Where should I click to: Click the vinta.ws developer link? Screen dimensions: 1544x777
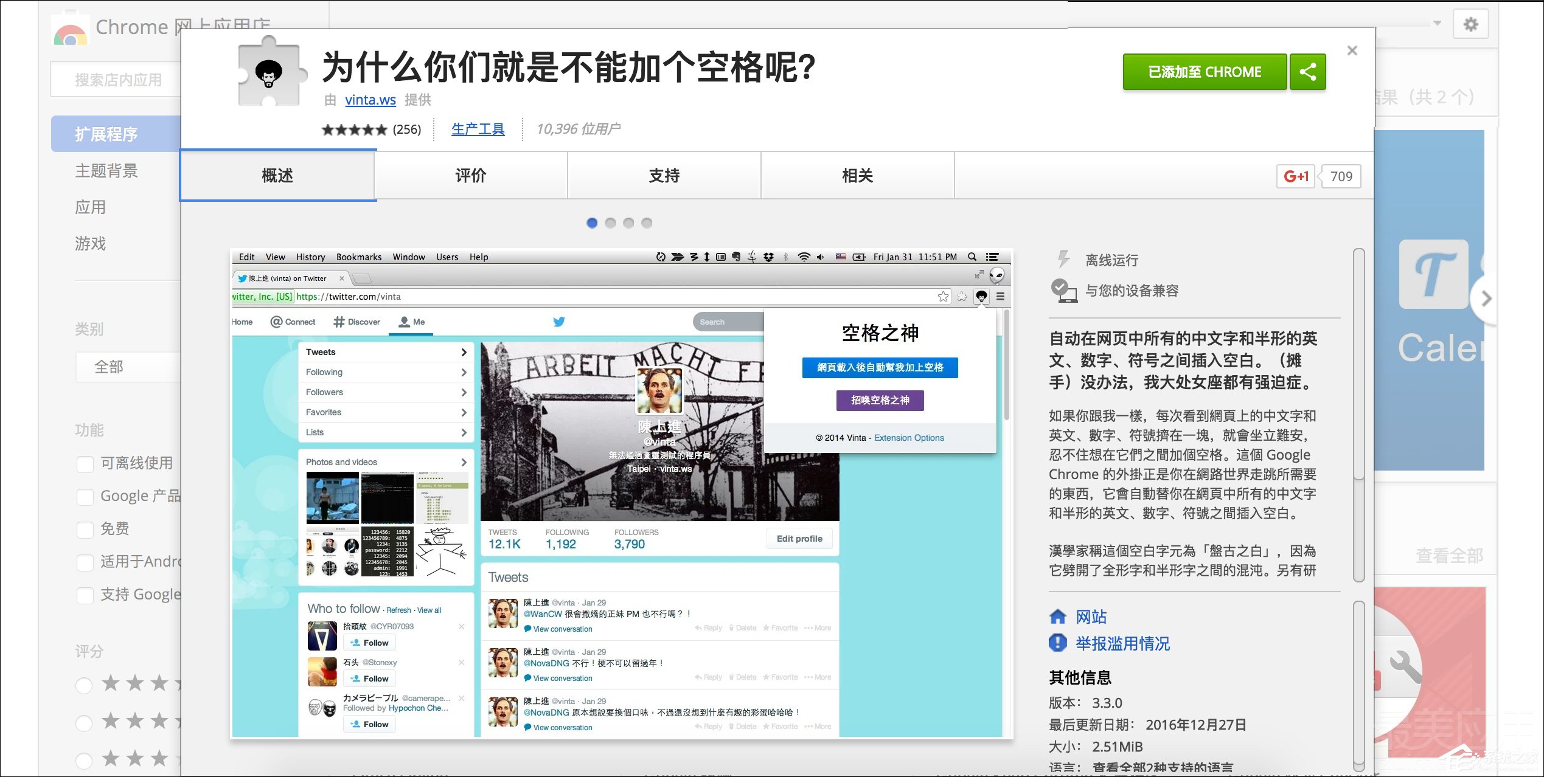point(370,100)
